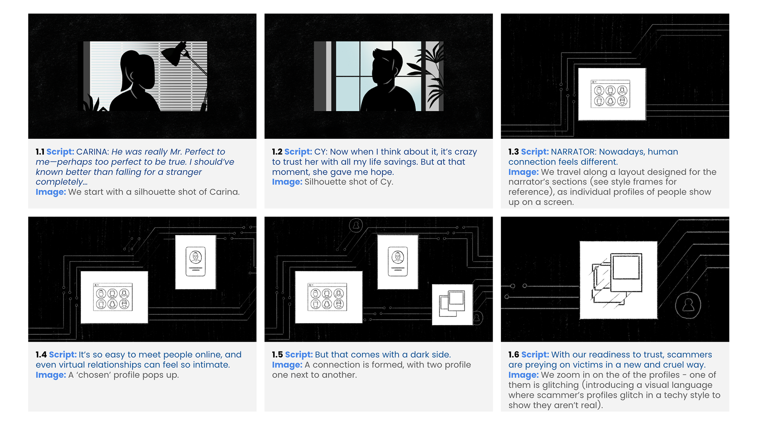
Task: Click the stacked photos card in frame 1.5
Action: [452, 305]
